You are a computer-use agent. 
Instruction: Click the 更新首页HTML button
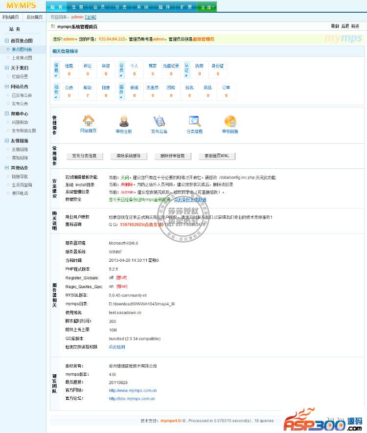tap(217, 156)
